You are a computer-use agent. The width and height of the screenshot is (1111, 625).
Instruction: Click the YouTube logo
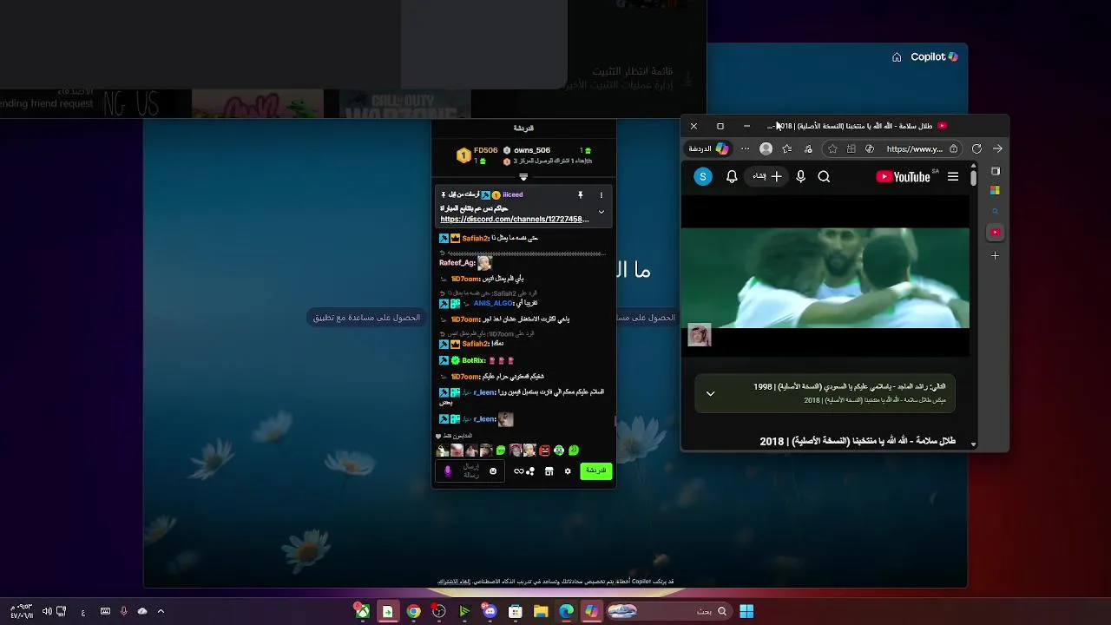[x=904, y=177]
